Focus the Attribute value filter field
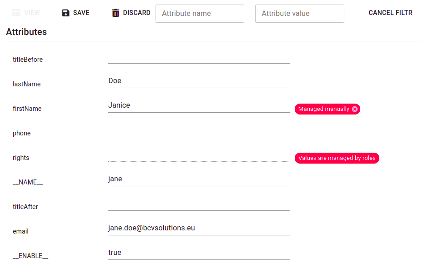The image size is (423, 269). 300,14
